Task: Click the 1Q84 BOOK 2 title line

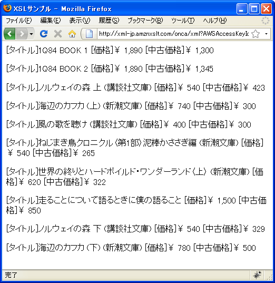Action: [110, 69]
